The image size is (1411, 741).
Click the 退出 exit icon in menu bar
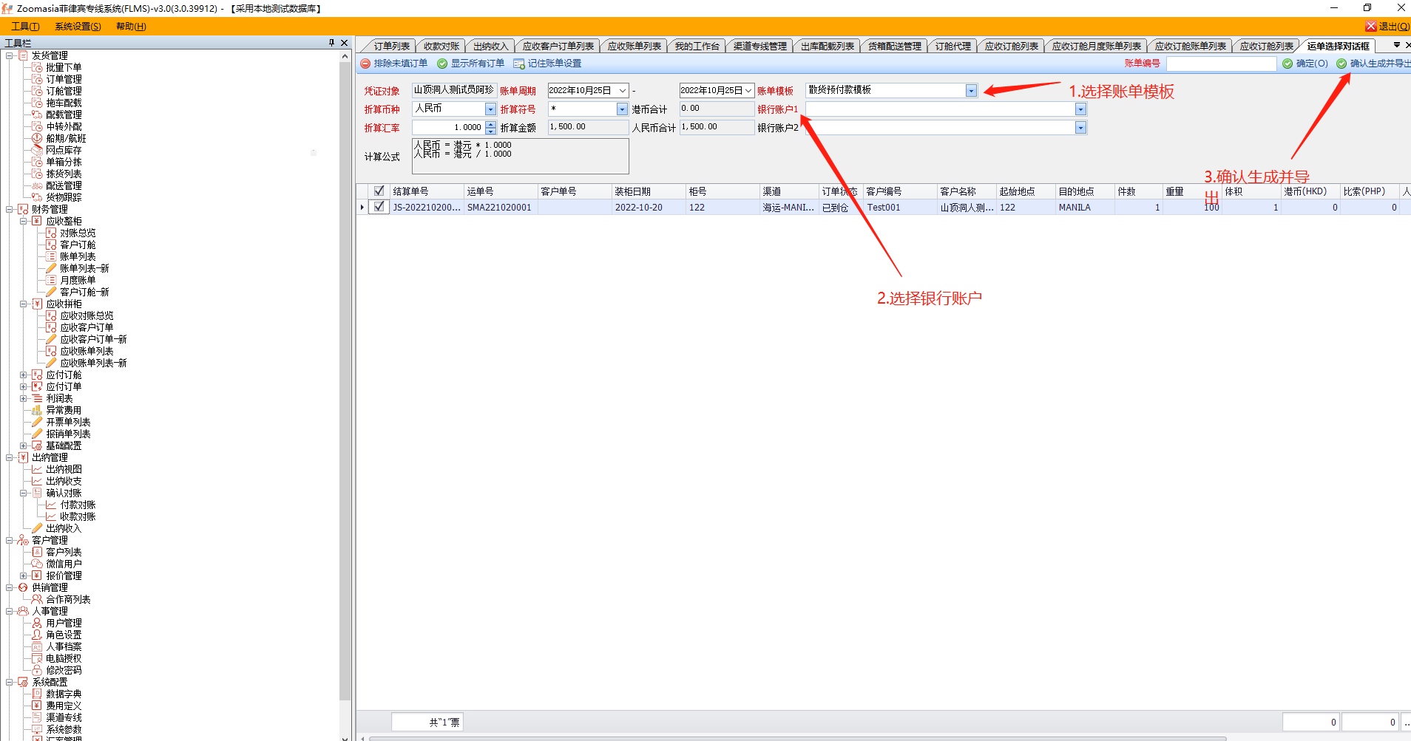tap(1370, 27)
